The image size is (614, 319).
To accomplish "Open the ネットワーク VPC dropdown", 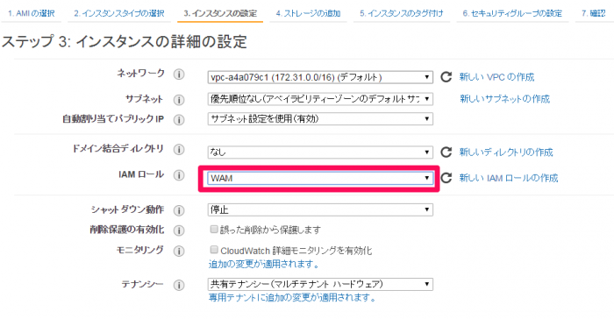I will 320,77.
